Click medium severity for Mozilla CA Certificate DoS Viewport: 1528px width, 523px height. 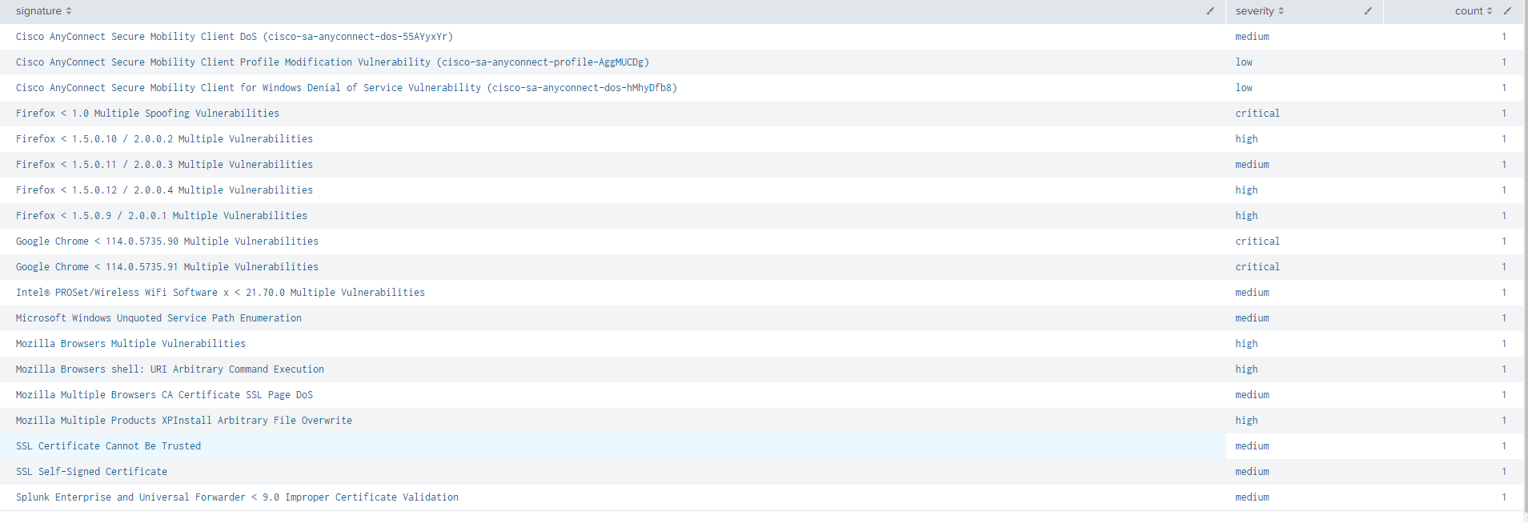[x=1252, y=395]
